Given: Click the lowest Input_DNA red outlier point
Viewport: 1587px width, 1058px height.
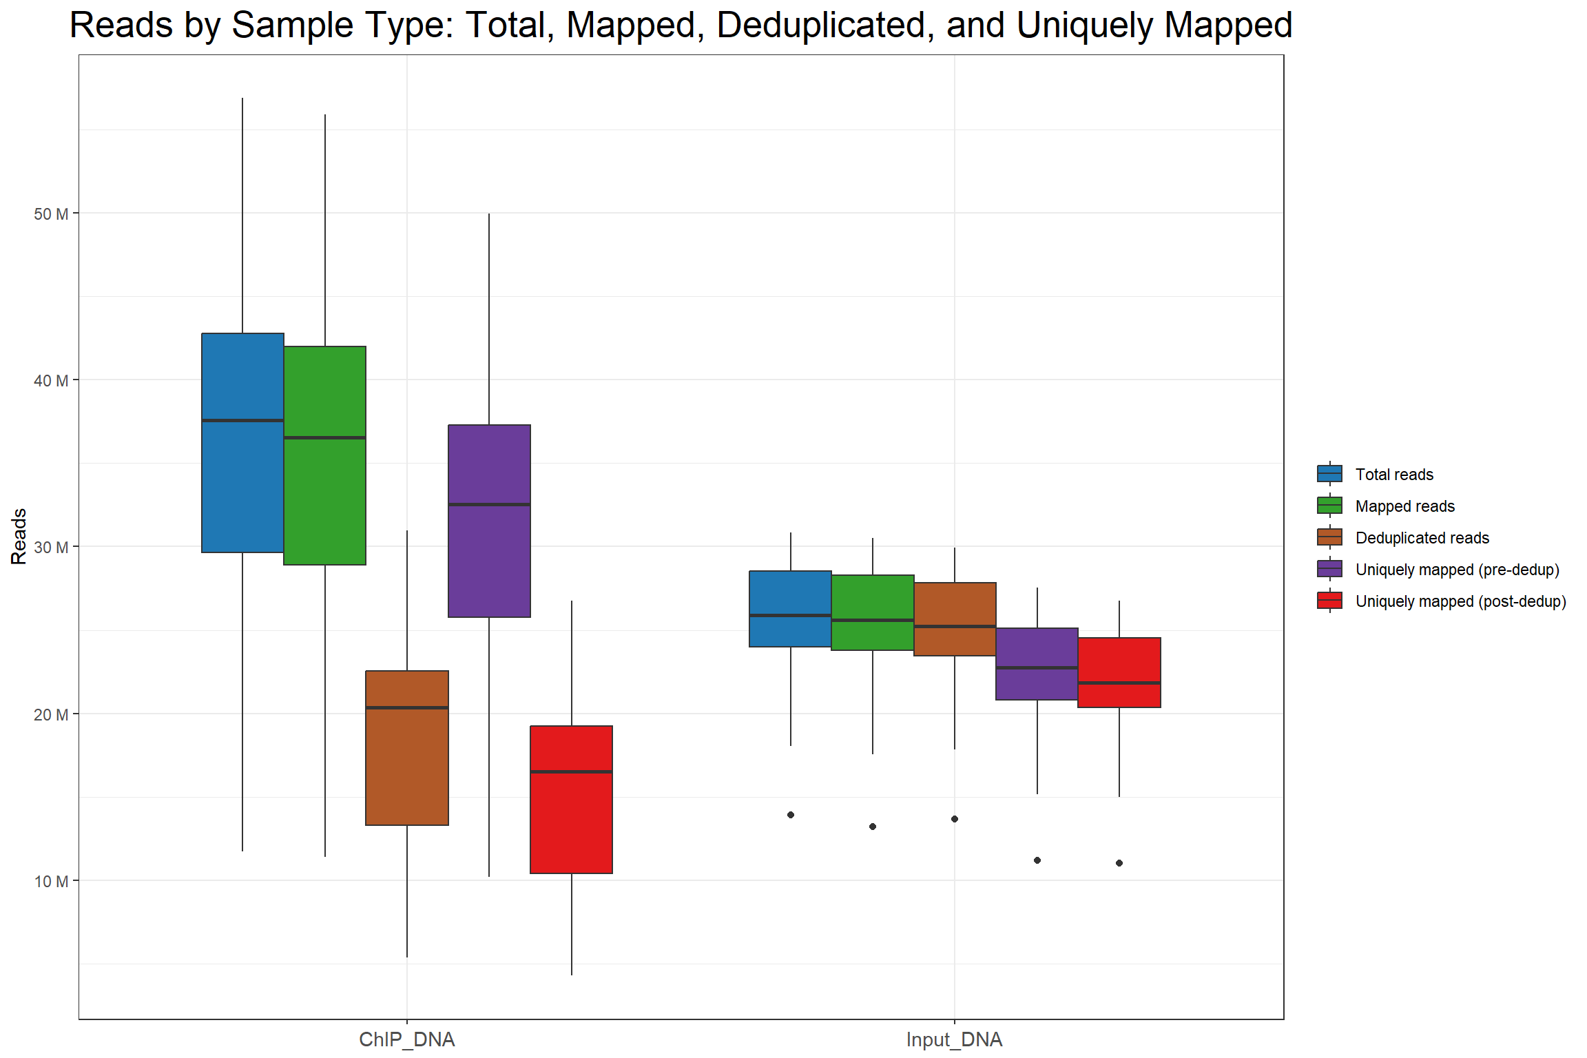Looking at the screenshot, I should click(1119, 863).
